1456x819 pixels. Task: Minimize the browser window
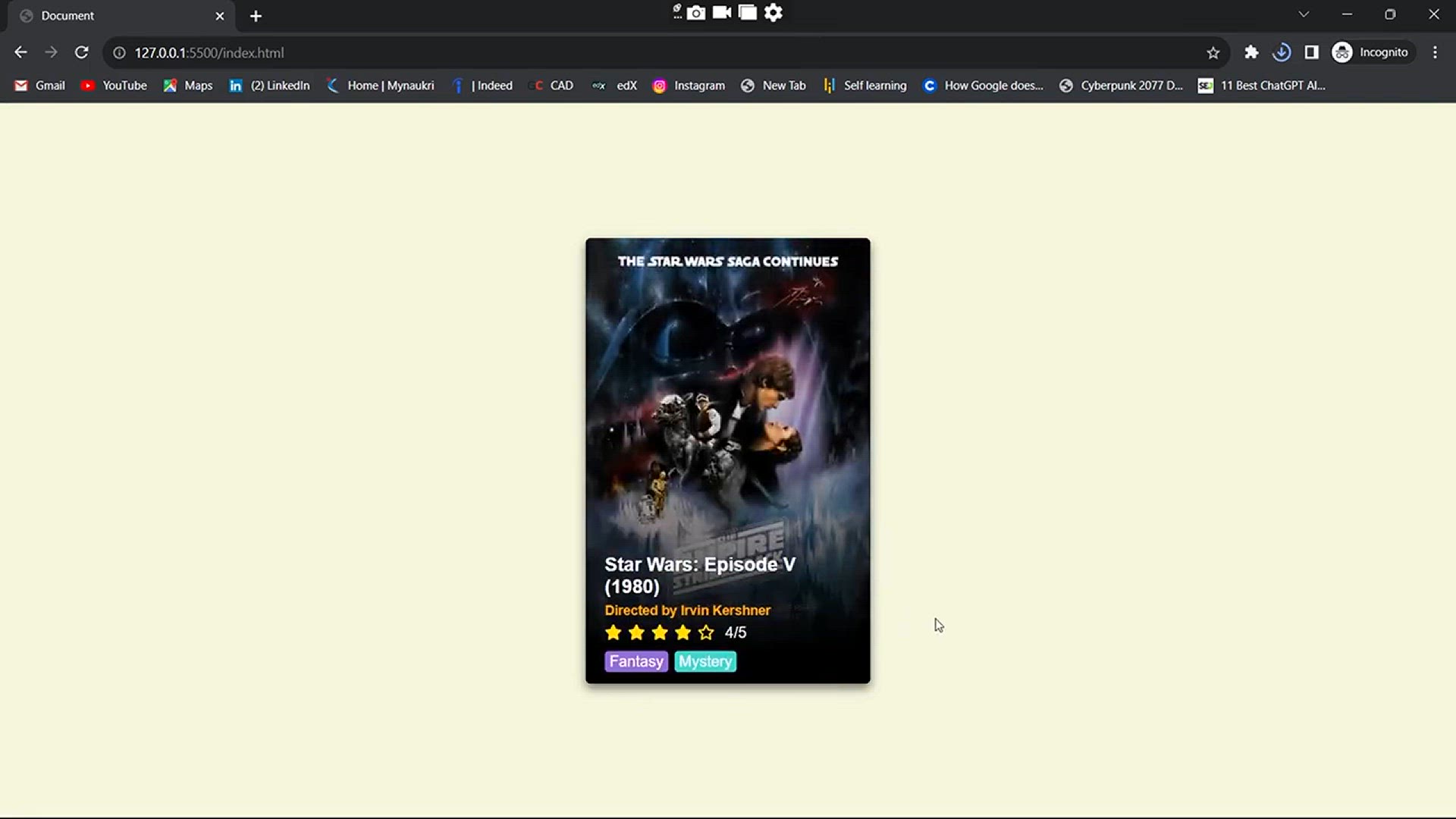tap(1348, 14)
